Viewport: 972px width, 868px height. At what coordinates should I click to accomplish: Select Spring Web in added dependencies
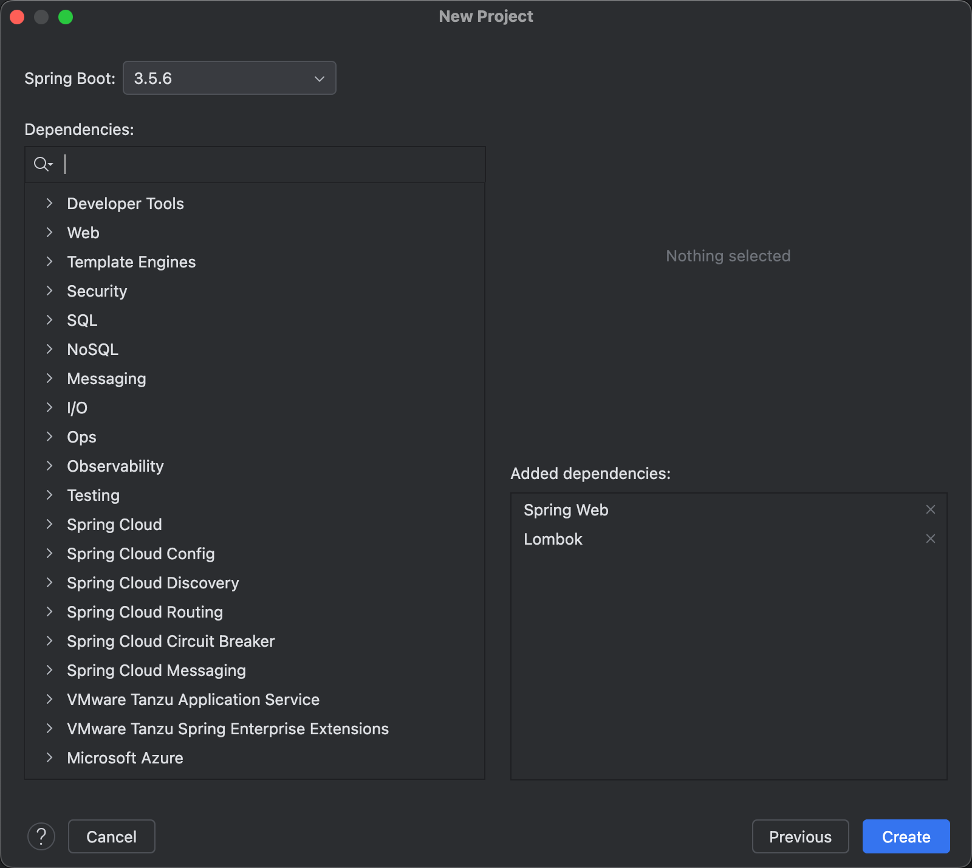566,510
